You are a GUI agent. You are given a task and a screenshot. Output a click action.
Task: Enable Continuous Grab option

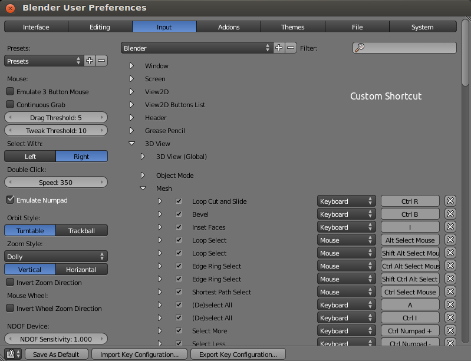click(x=10, y=104)
